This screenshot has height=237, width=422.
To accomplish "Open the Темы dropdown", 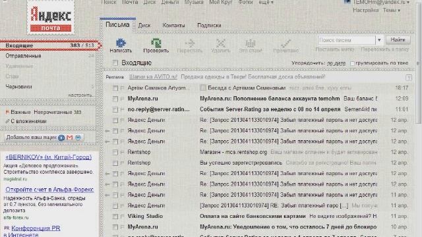I will click(x=392, y=11).
